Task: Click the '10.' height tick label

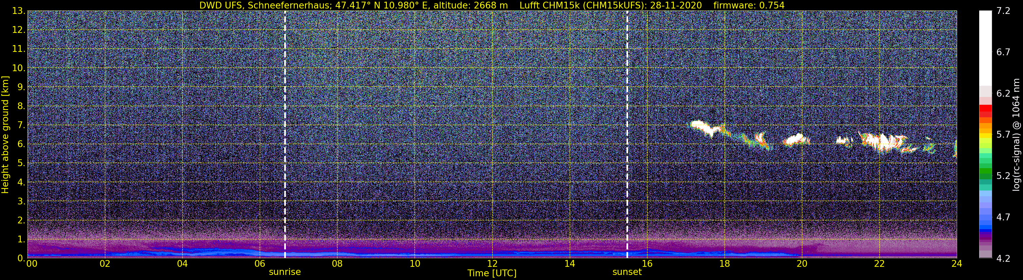Action: (x=19, y=68)
